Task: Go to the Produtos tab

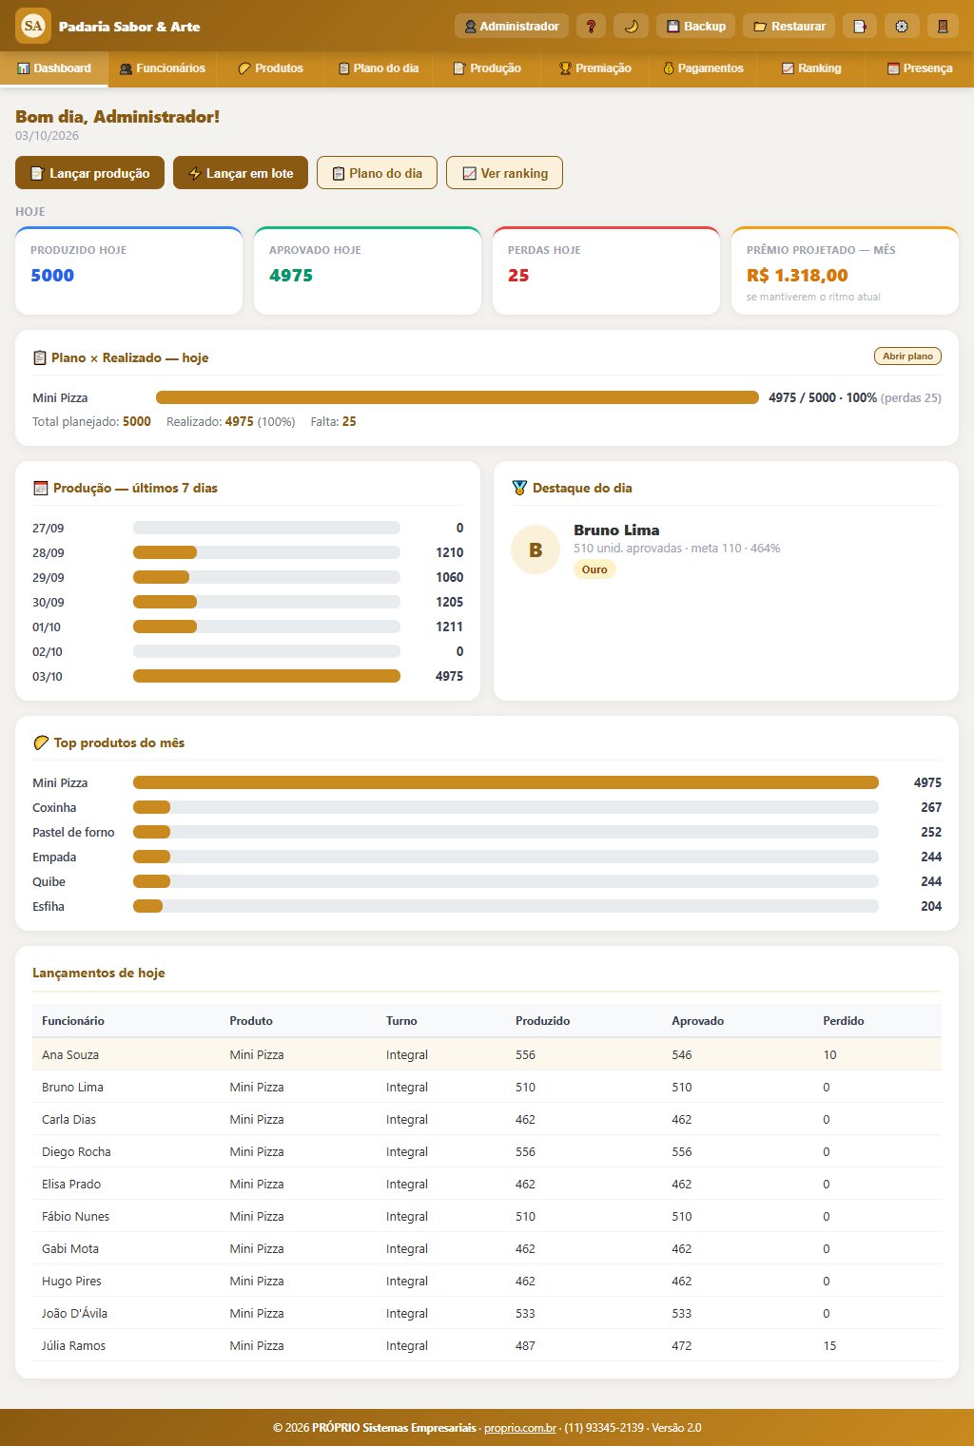Action: pyautogui.click(x=271, y=68)
